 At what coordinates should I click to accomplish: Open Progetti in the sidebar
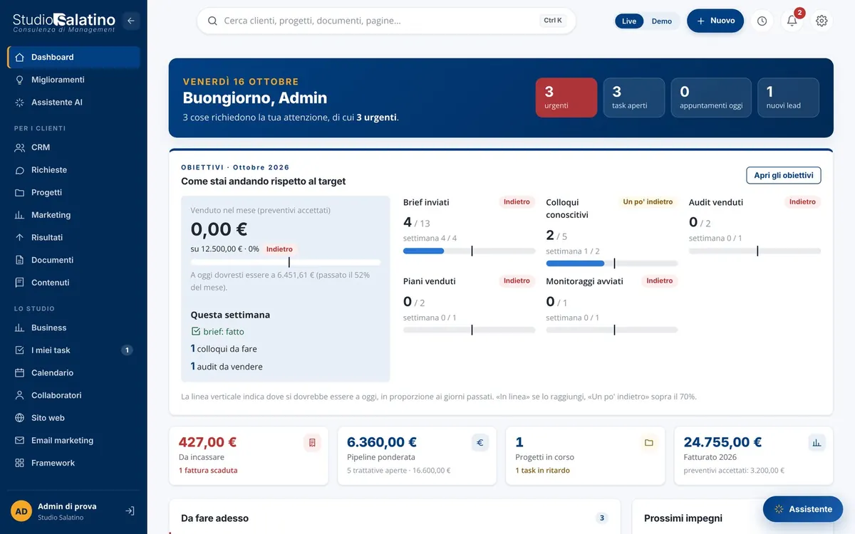[x=73, y=192]
